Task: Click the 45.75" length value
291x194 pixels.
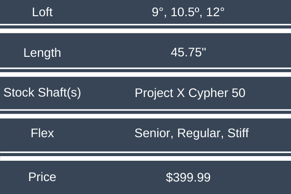Action: point(188,53)
